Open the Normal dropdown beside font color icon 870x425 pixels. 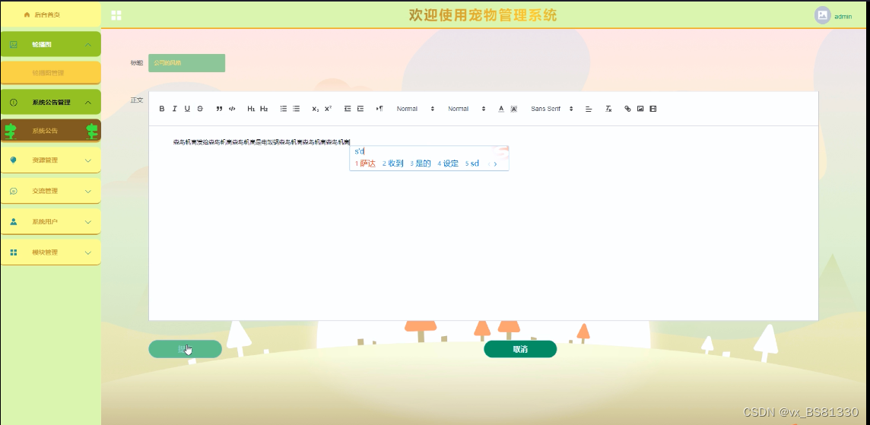pyautogui.click(x=467, y=109)
